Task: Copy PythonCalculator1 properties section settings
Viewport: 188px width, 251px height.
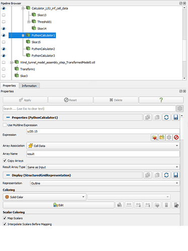Action: pos(148,117)
